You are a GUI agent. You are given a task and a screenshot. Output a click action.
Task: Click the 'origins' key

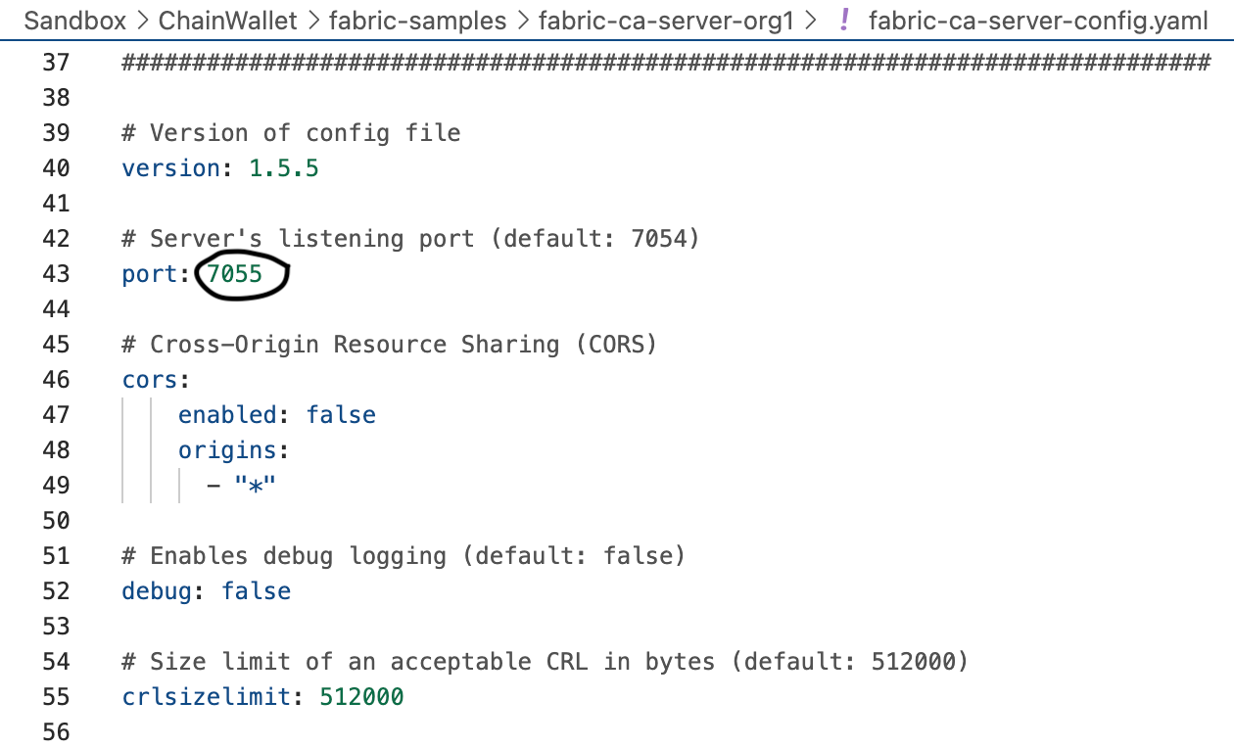pyautogui.click(x=227, y=450)
